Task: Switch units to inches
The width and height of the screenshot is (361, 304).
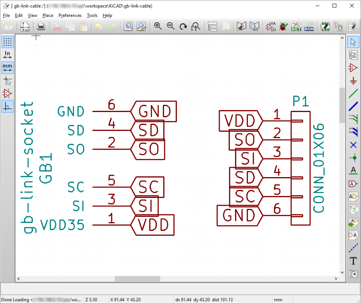Action: [x=7, y=55]
